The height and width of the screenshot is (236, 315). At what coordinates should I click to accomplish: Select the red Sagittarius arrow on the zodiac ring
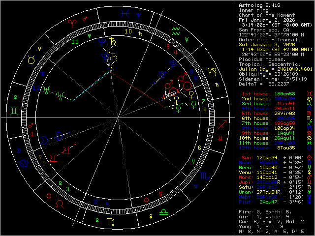[222, 125]
